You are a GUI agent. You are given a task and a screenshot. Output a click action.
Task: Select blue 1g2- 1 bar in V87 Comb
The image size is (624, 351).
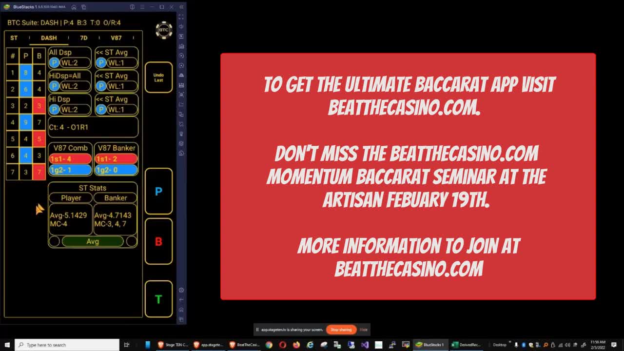pyautogui.click(x=70, y=170)
